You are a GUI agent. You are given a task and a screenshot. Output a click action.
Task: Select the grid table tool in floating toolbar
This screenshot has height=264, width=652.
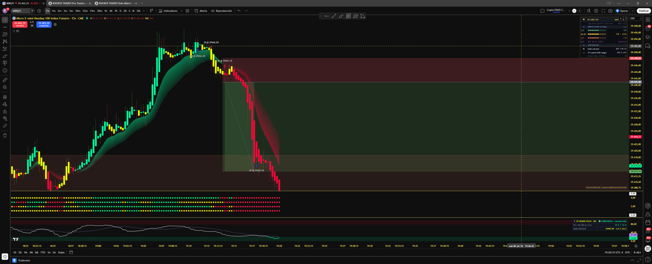(x=348, y=16)
